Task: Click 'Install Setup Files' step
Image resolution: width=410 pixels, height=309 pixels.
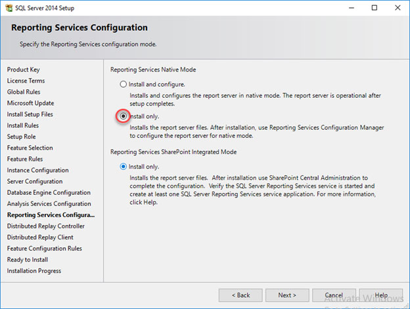Action: 30,114
